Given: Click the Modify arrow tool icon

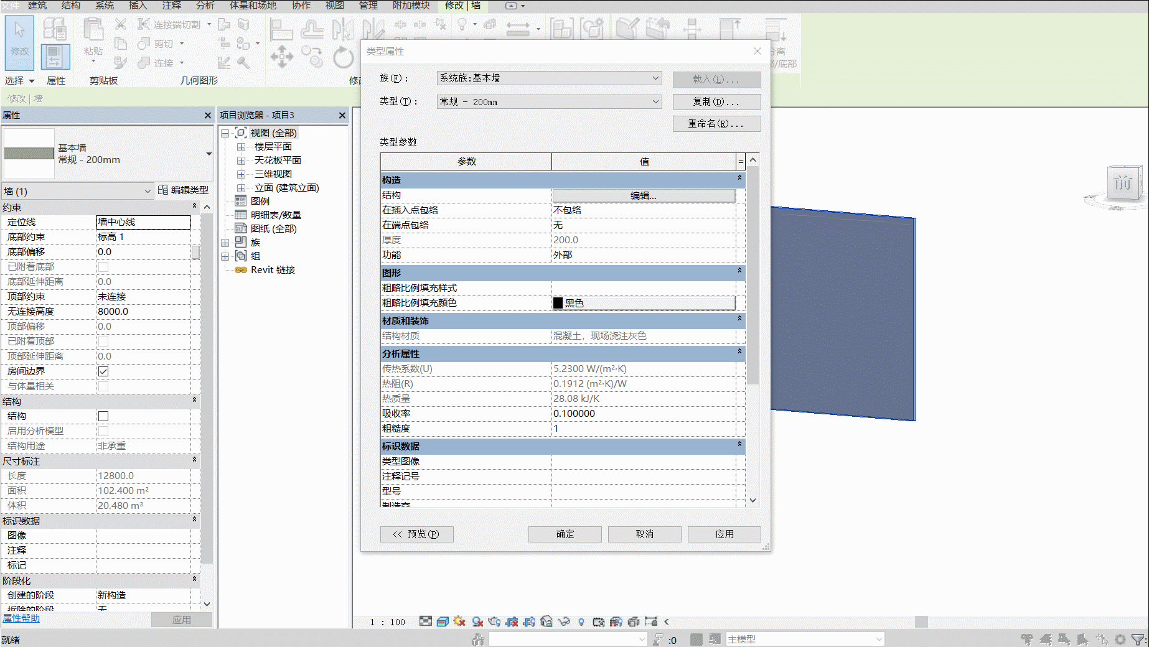Looking at the screenshot, I should [19, 42].
